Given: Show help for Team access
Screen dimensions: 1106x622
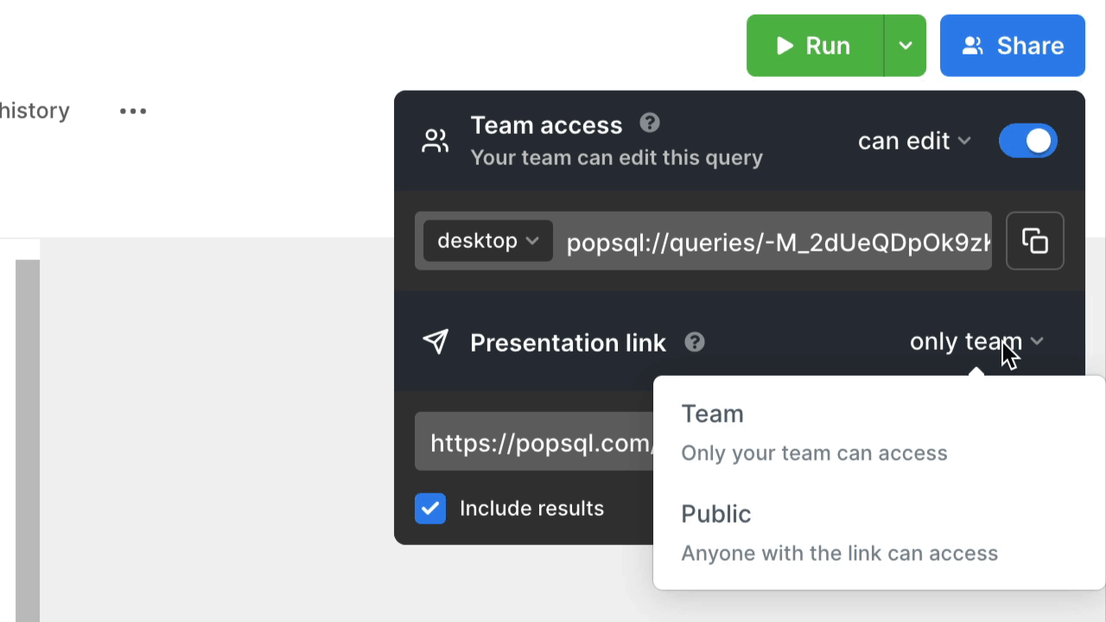Looking at the screenshot, I should pyautogui.click(x=650, y=124).
